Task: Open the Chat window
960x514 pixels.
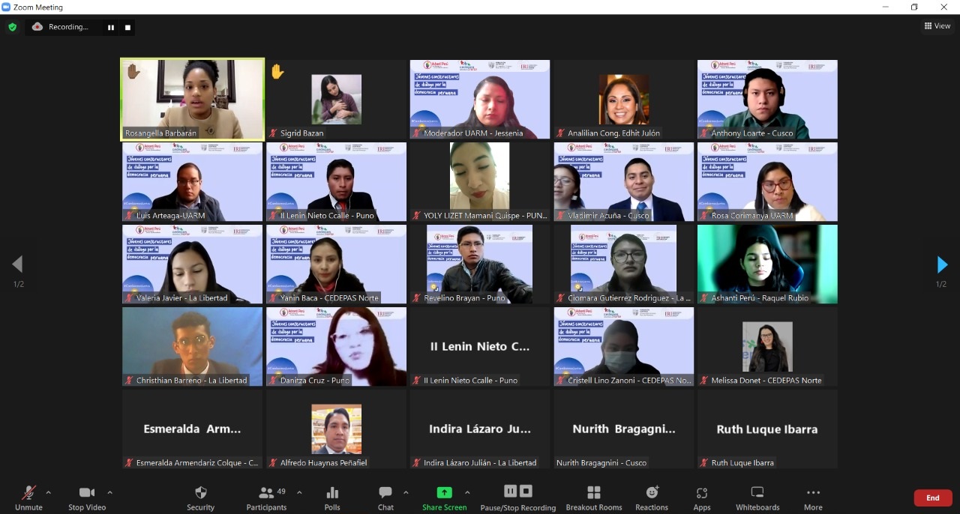Action: [385, 498]
